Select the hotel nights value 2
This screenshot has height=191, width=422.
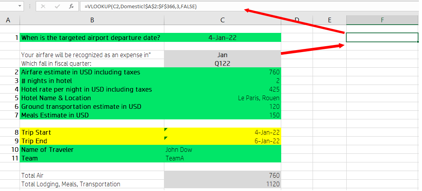(x=223, y=81)
